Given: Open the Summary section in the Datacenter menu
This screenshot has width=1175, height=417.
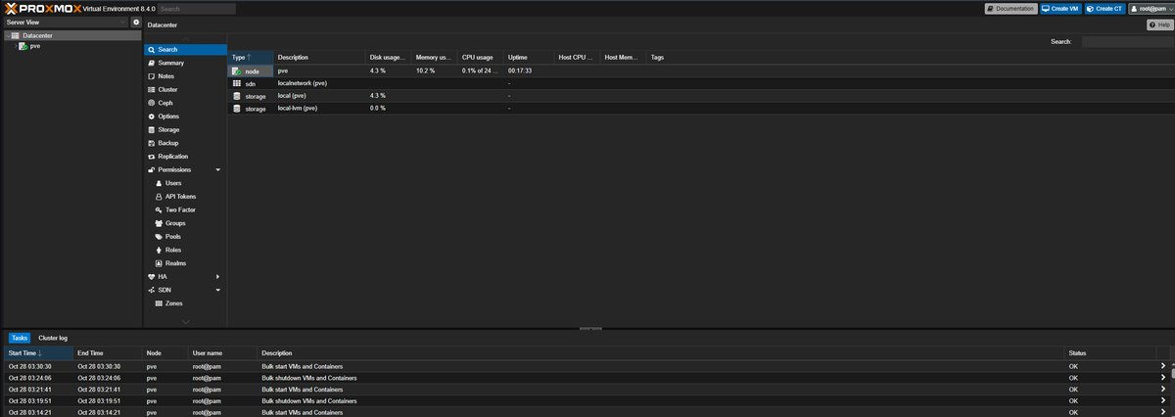Looking at the screenshot, I should point(186,63).
